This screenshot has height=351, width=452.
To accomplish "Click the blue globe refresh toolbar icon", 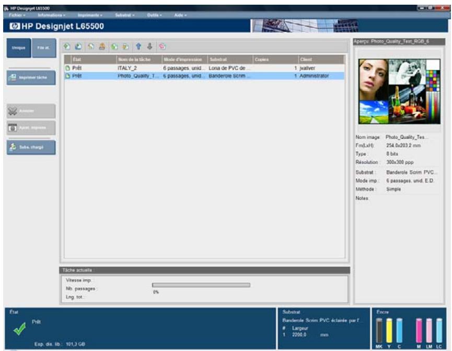I will (78, 46).
